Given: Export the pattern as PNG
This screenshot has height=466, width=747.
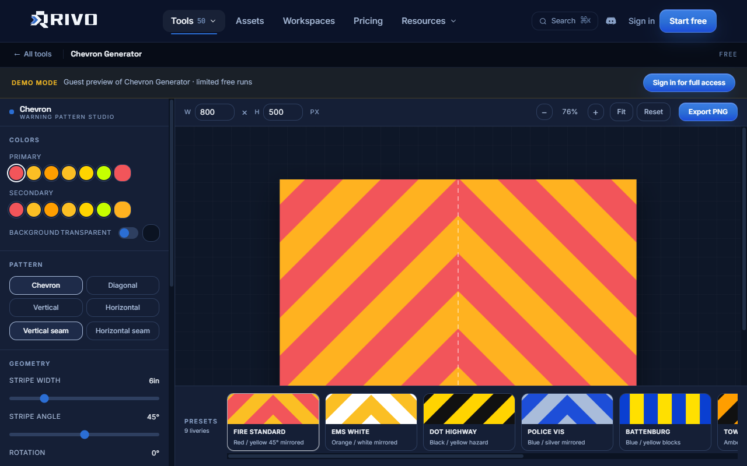Looking at the screenshot, I should [x=708, y=112].
